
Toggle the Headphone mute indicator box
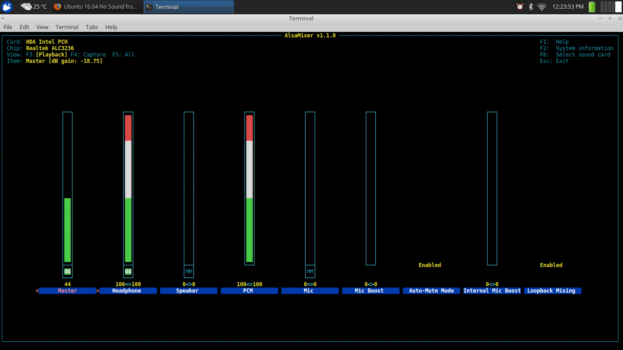tap(128, 271)
